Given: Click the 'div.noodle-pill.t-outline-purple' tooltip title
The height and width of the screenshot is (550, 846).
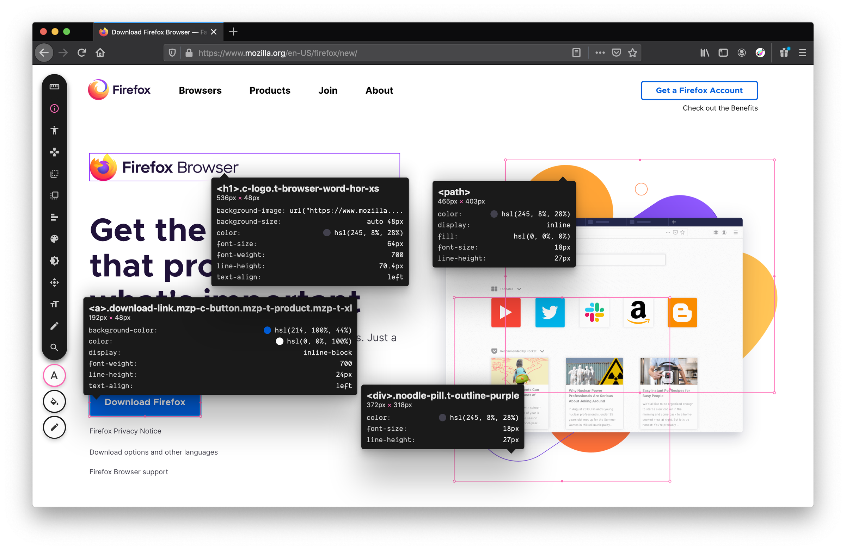Looking at the screenshot, I should (442, 395).
